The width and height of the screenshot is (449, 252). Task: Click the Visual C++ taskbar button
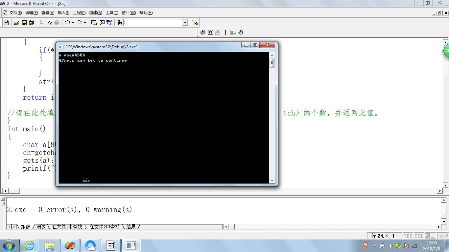click(70, 245)
